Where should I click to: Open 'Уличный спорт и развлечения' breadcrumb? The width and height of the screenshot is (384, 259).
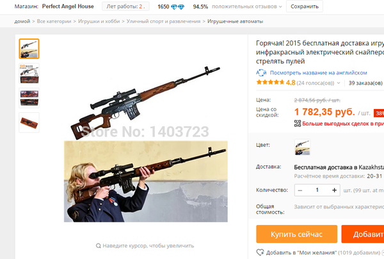click(x=163, y=21)
